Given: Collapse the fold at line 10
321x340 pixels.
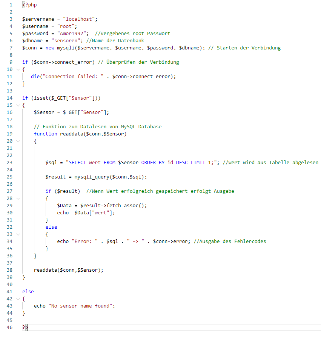Looking at the screenshot, I should point(17,69).
